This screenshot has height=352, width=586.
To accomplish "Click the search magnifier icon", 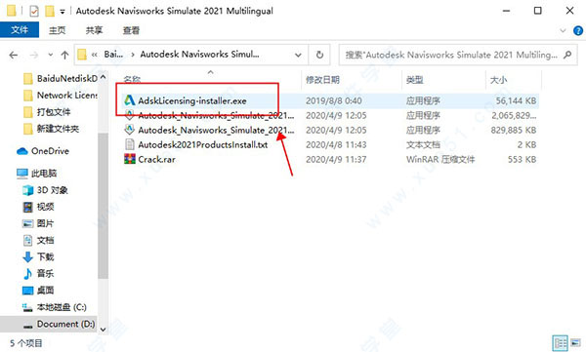I will point(567,55).
